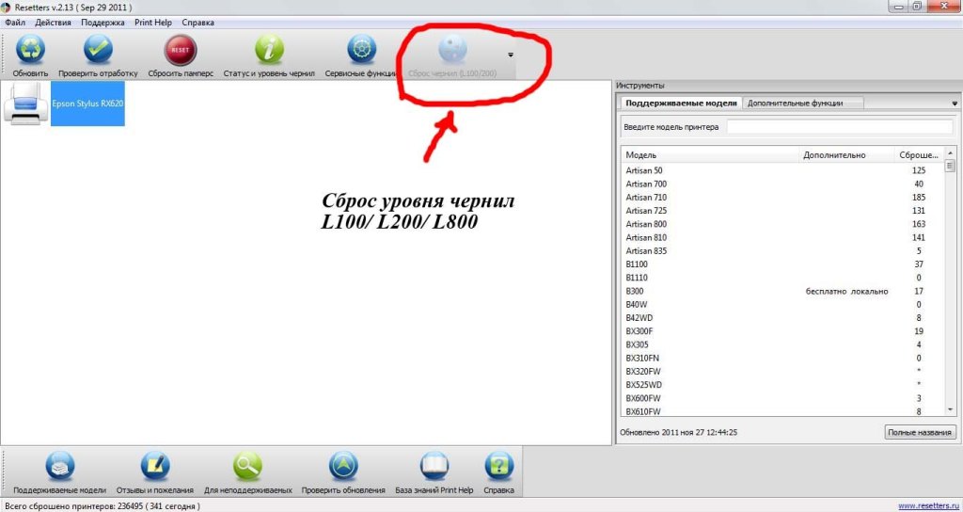This screenshot has width=963, height=512.
Task: Select the B1110 row
Action: [x=782, y=278]
